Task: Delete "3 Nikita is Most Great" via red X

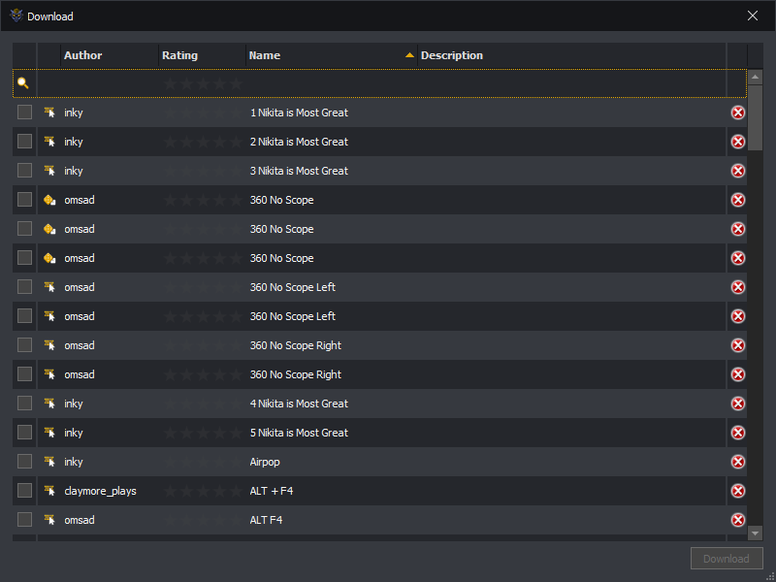Action: pos(738,171)
